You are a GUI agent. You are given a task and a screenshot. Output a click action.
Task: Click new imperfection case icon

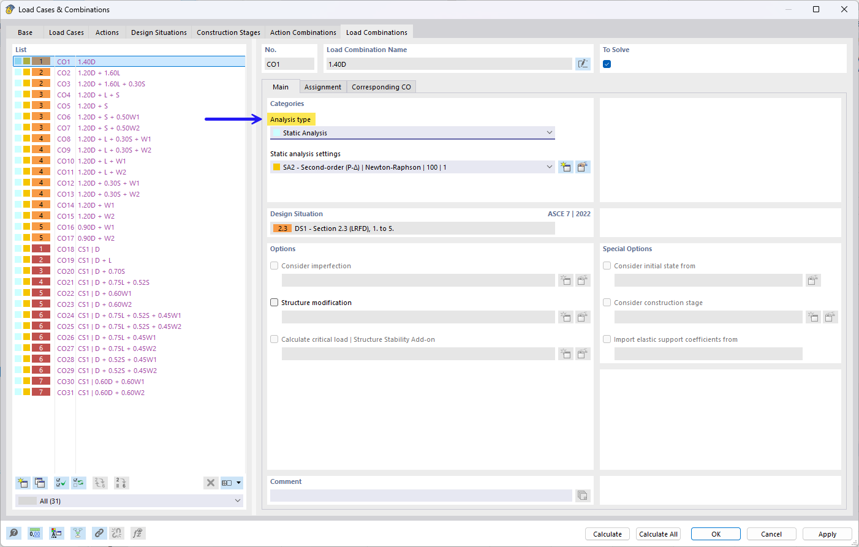[x=566, y=281]
